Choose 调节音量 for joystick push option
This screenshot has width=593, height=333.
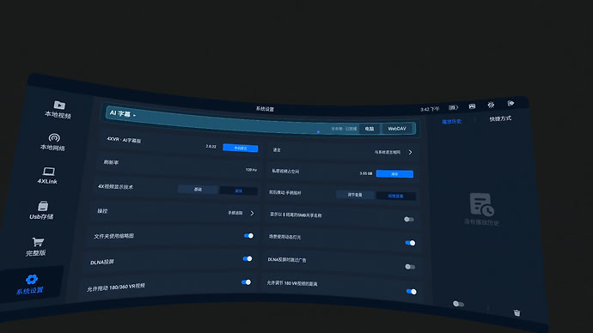[355, 195]
